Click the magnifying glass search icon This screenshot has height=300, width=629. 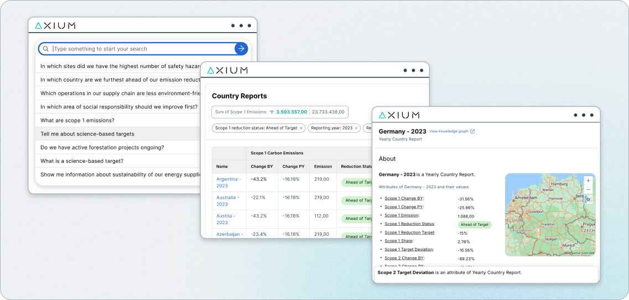point(46,49)
